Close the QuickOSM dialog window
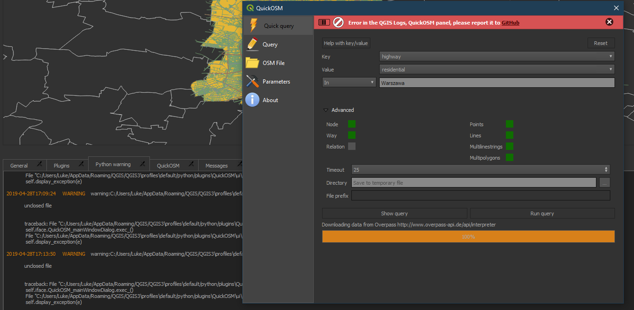 [x=616, y=8]
